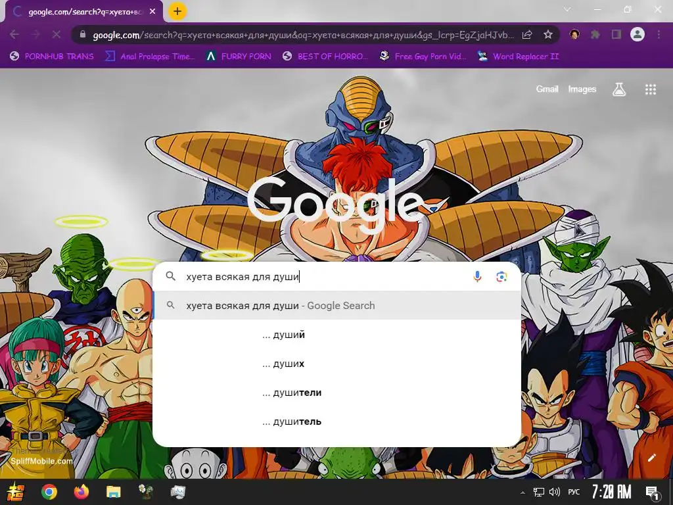The image size is (673, 505).
Task: Open Gmail link
Action: coord(547,89)
